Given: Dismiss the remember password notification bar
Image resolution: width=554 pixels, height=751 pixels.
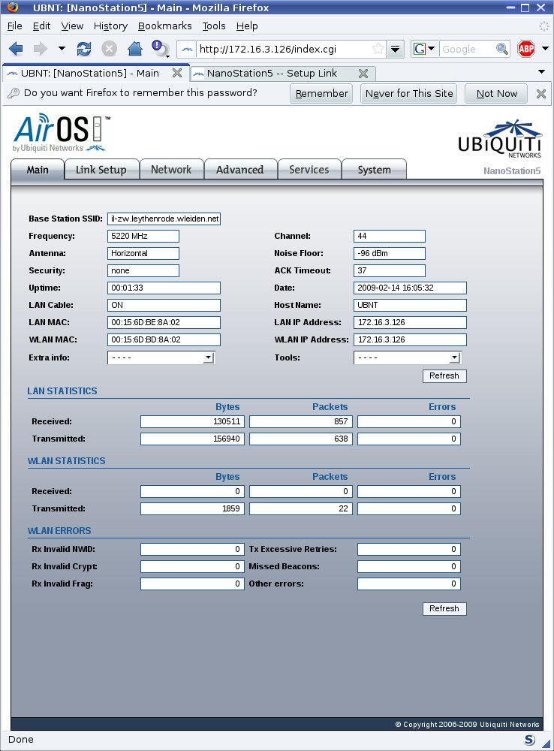Looking at the screenshot, I should [x=539, y=93].
